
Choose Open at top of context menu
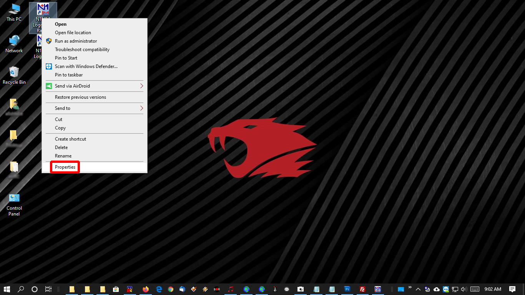(x=95, y=24)
